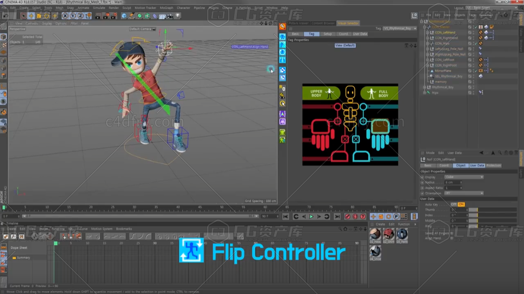Select the head in visual selector
Screen dimensions: 524x294
click(350, 92)
